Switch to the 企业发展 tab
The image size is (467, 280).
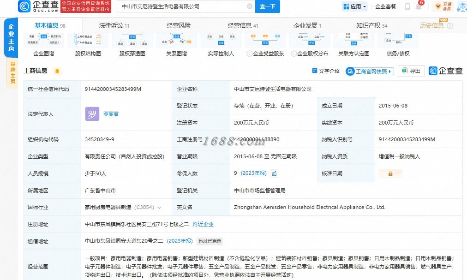(307, 26)
